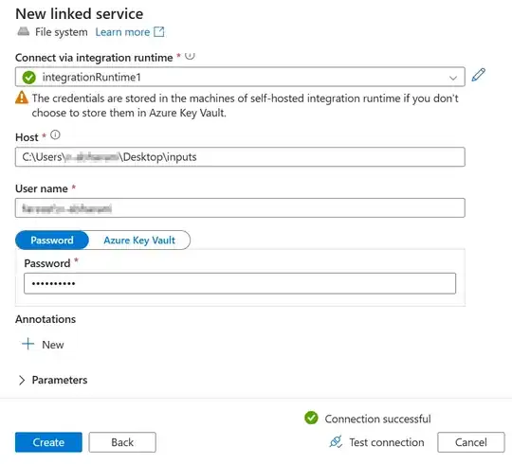Screen dimensions: 512x464
Task: Click the info icon next to Host
Action: click(x=55, y=134)
